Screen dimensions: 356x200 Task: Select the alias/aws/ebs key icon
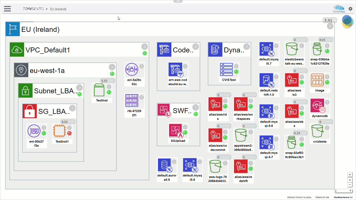pyautogui.click(x=292, y=111)
